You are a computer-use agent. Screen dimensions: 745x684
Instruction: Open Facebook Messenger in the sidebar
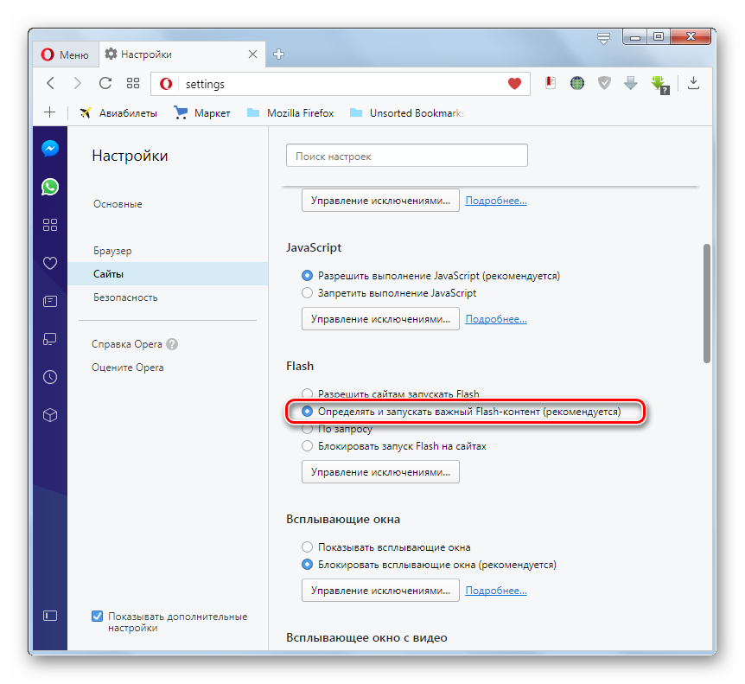50,148
